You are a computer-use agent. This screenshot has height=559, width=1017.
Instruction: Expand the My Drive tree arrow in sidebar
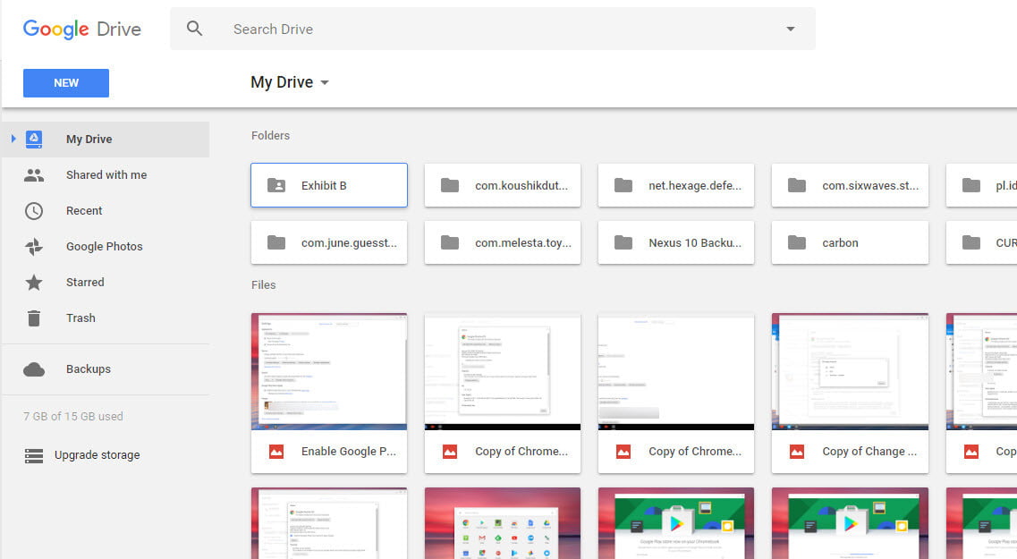coord(12,139)
